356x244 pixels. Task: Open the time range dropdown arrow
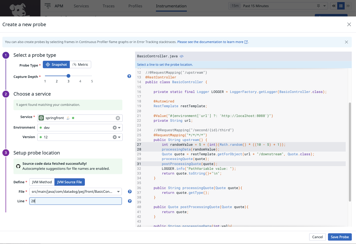click(x=325, y=6)
